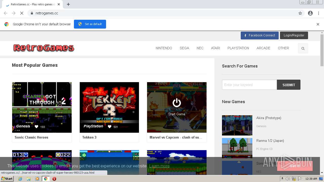This screenshot has width=324, height=182.
Task: Click the red Opera taskbar icon
Action: [x=54, y=179]
